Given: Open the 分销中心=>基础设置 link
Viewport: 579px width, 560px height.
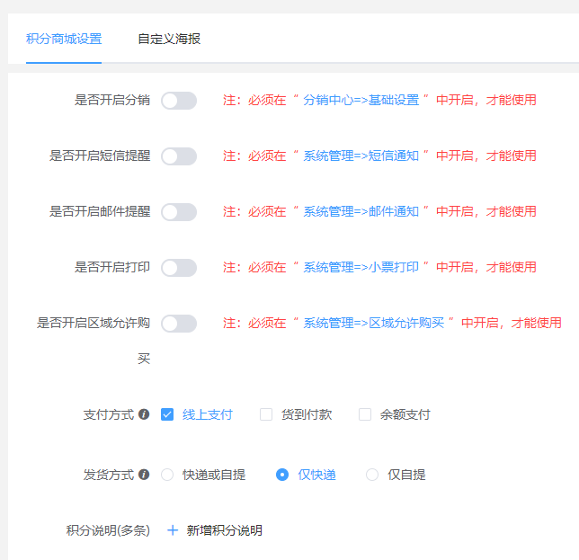Looking at the screenshot, I should pos(361,101).
